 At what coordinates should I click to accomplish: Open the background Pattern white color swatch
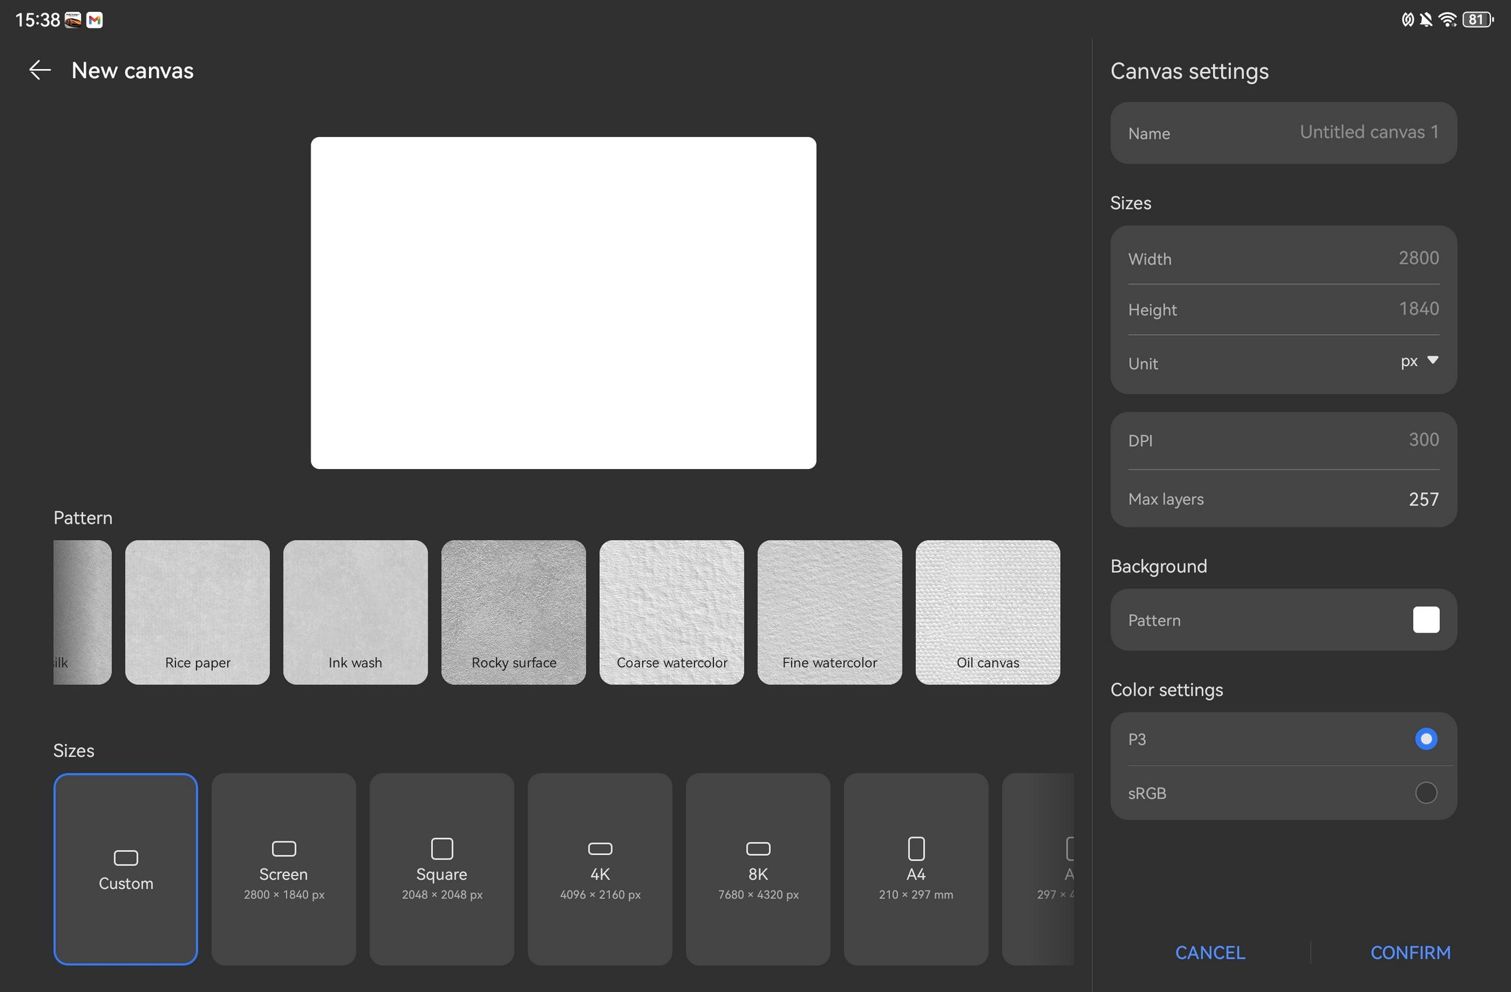coord(1425,620)
